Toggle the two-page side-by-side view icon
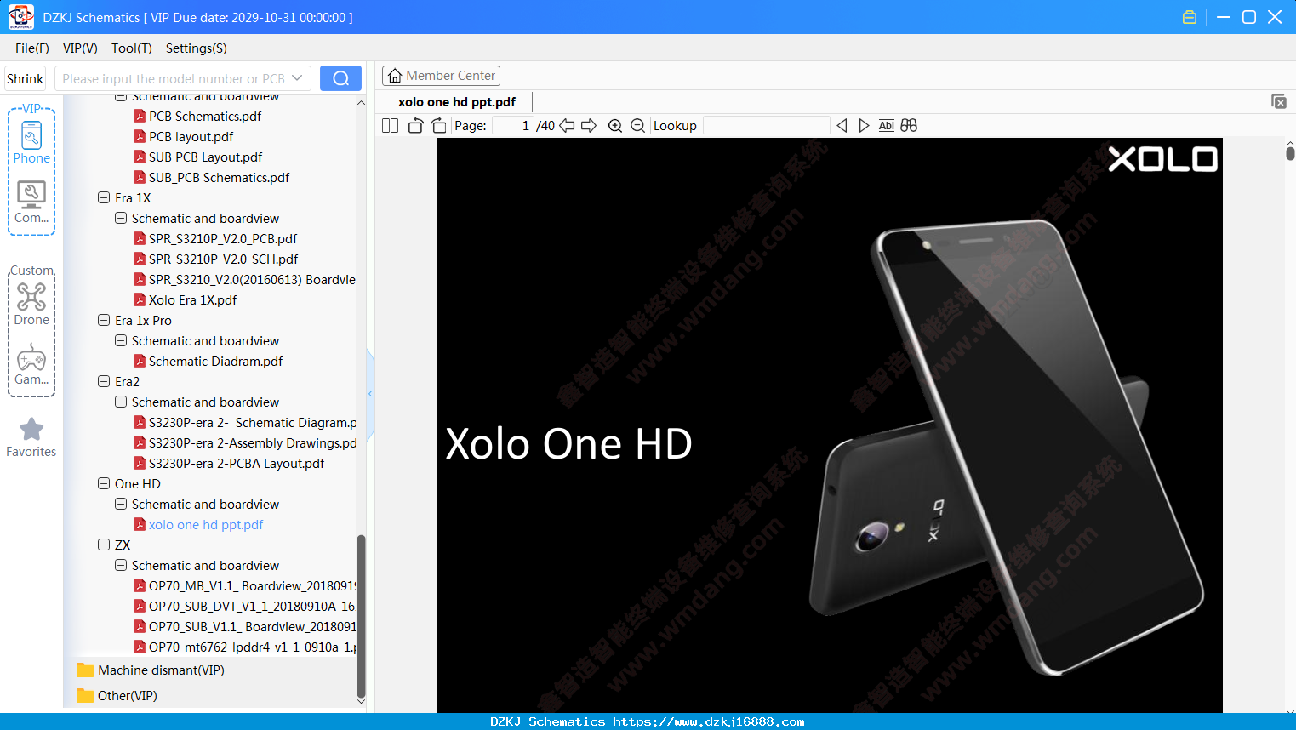 pos(390,125)
